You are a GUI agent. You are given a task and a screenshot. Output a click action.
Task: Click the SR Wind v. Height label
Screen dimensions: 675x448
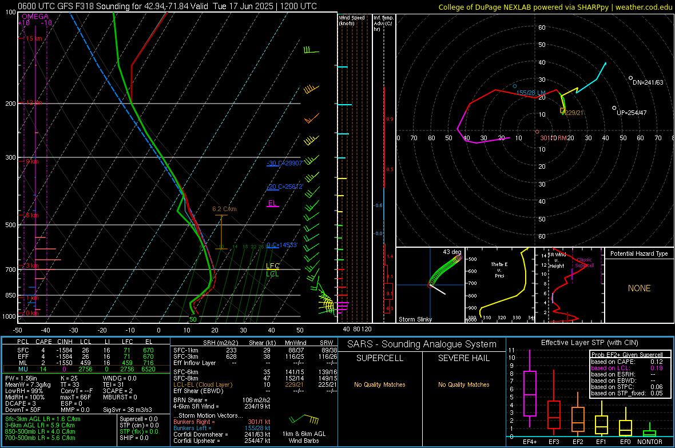(557, 260)
